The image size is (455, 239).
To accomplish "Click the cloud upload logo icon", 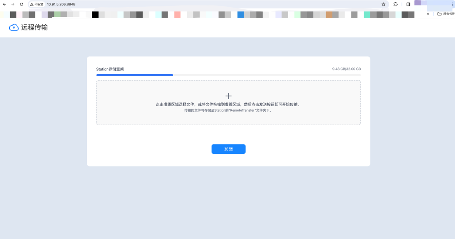I will (13, 27).
